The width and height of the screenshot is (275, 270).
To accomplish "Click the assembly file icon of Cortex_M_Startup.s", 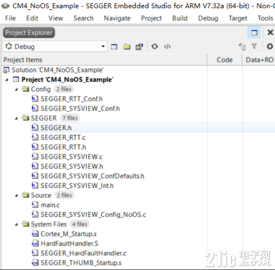I will [x=35, y=234].
